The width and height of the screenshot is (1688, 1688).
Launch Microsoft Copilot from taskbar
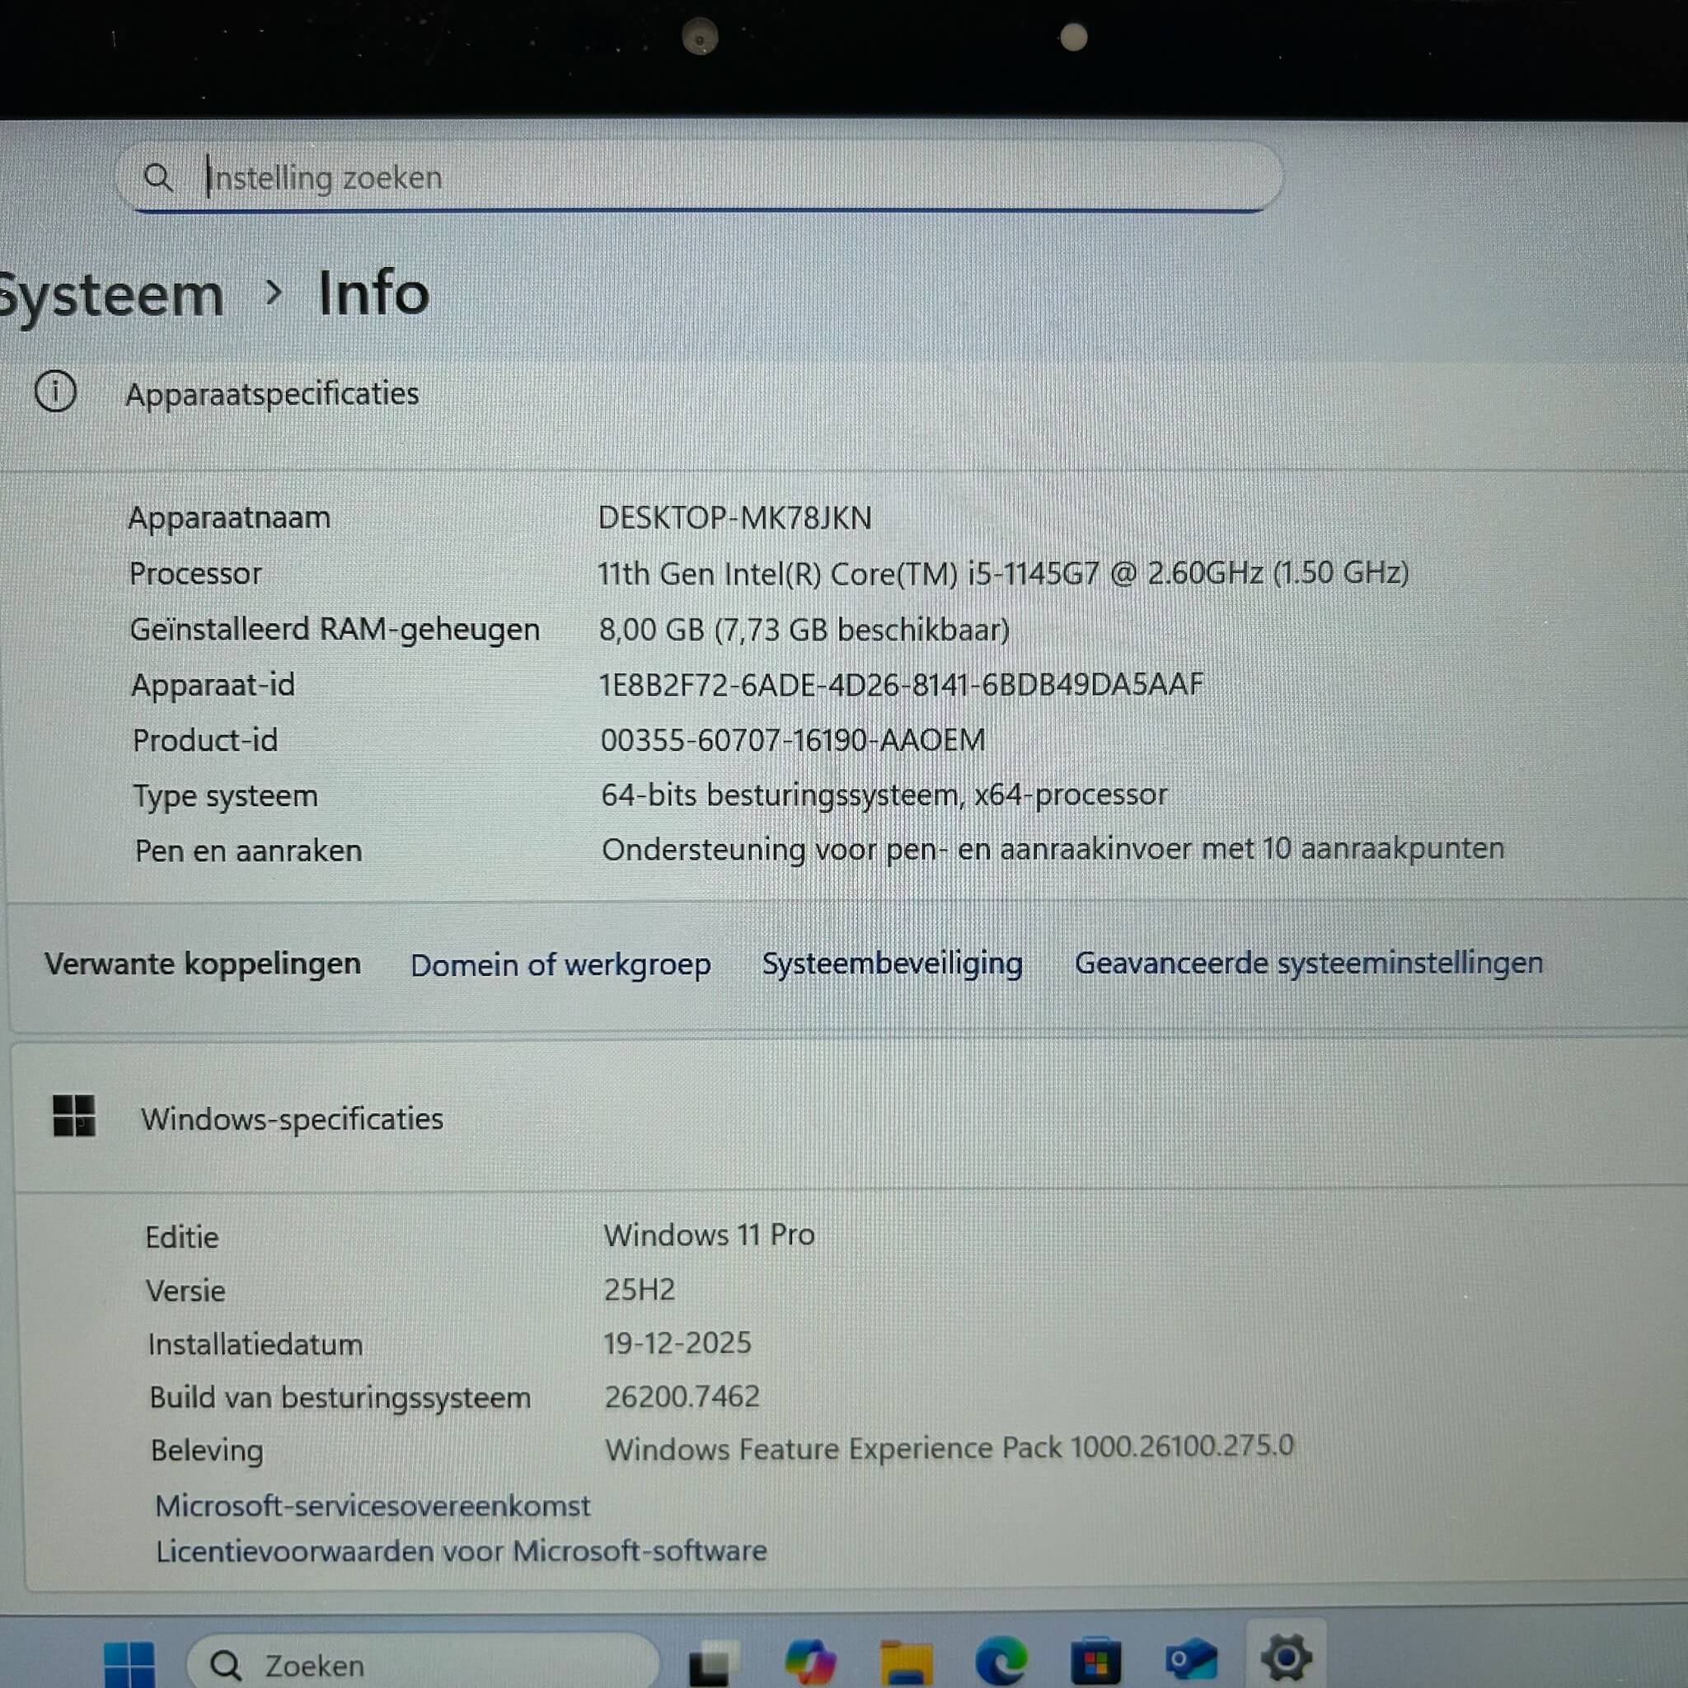pyautogui.click(x=809, y=1661)
